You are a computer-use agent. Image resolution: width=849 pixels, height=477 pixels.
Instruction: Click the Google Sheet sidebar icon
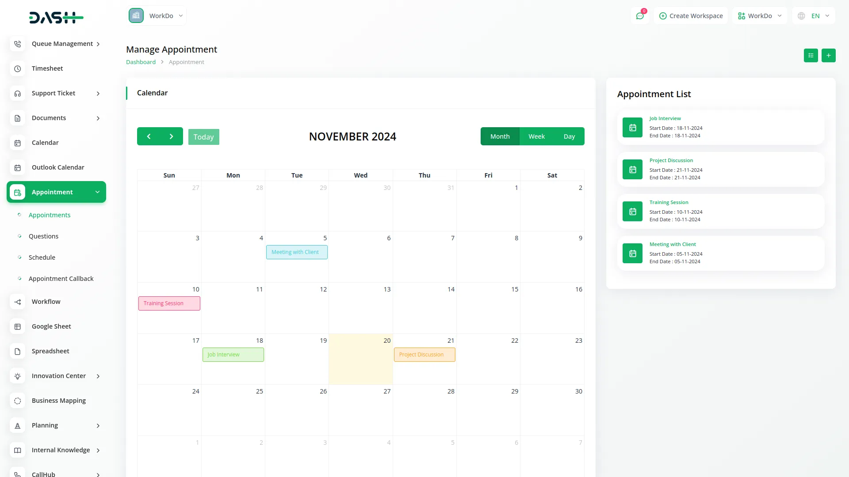pyautogui.click(x=18, y=326)
